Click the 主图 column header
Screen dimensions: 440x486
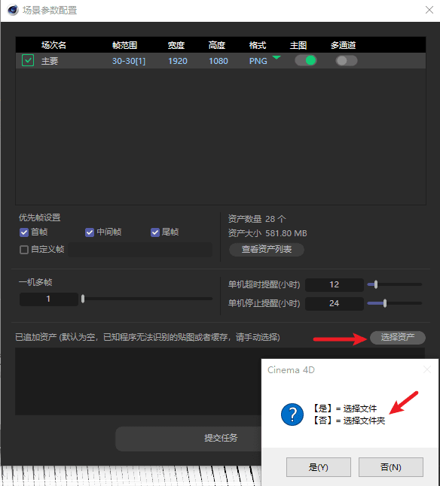coord(298,45)
